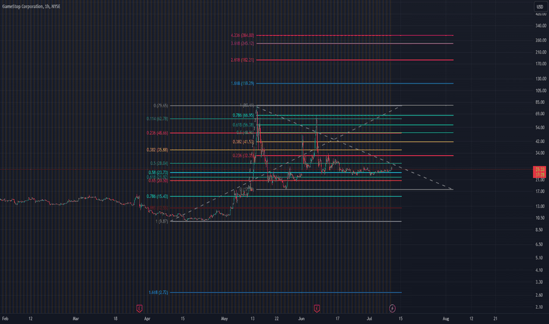Click the 10.50 price axis label
549x324 pixels.
click(x=540, y=218)
